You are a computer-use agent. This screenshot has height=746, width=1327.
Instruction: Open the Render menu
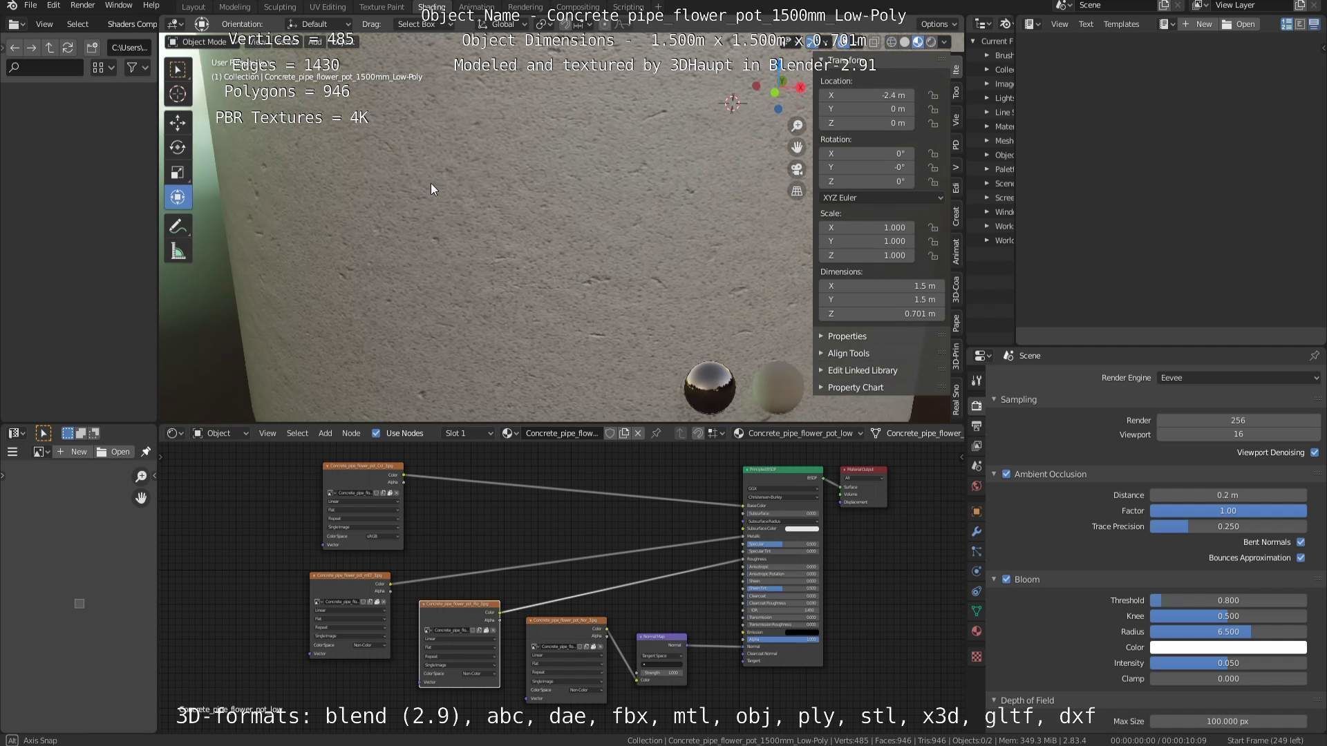[82, 5]
